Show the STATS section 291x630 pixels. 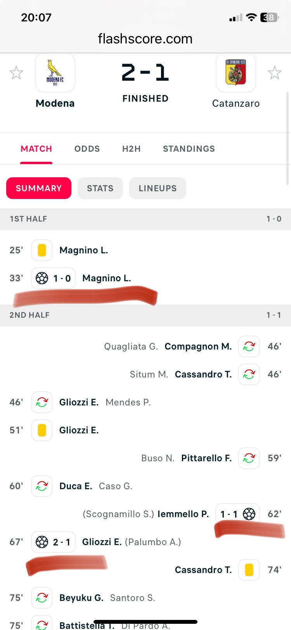point(100,188)
